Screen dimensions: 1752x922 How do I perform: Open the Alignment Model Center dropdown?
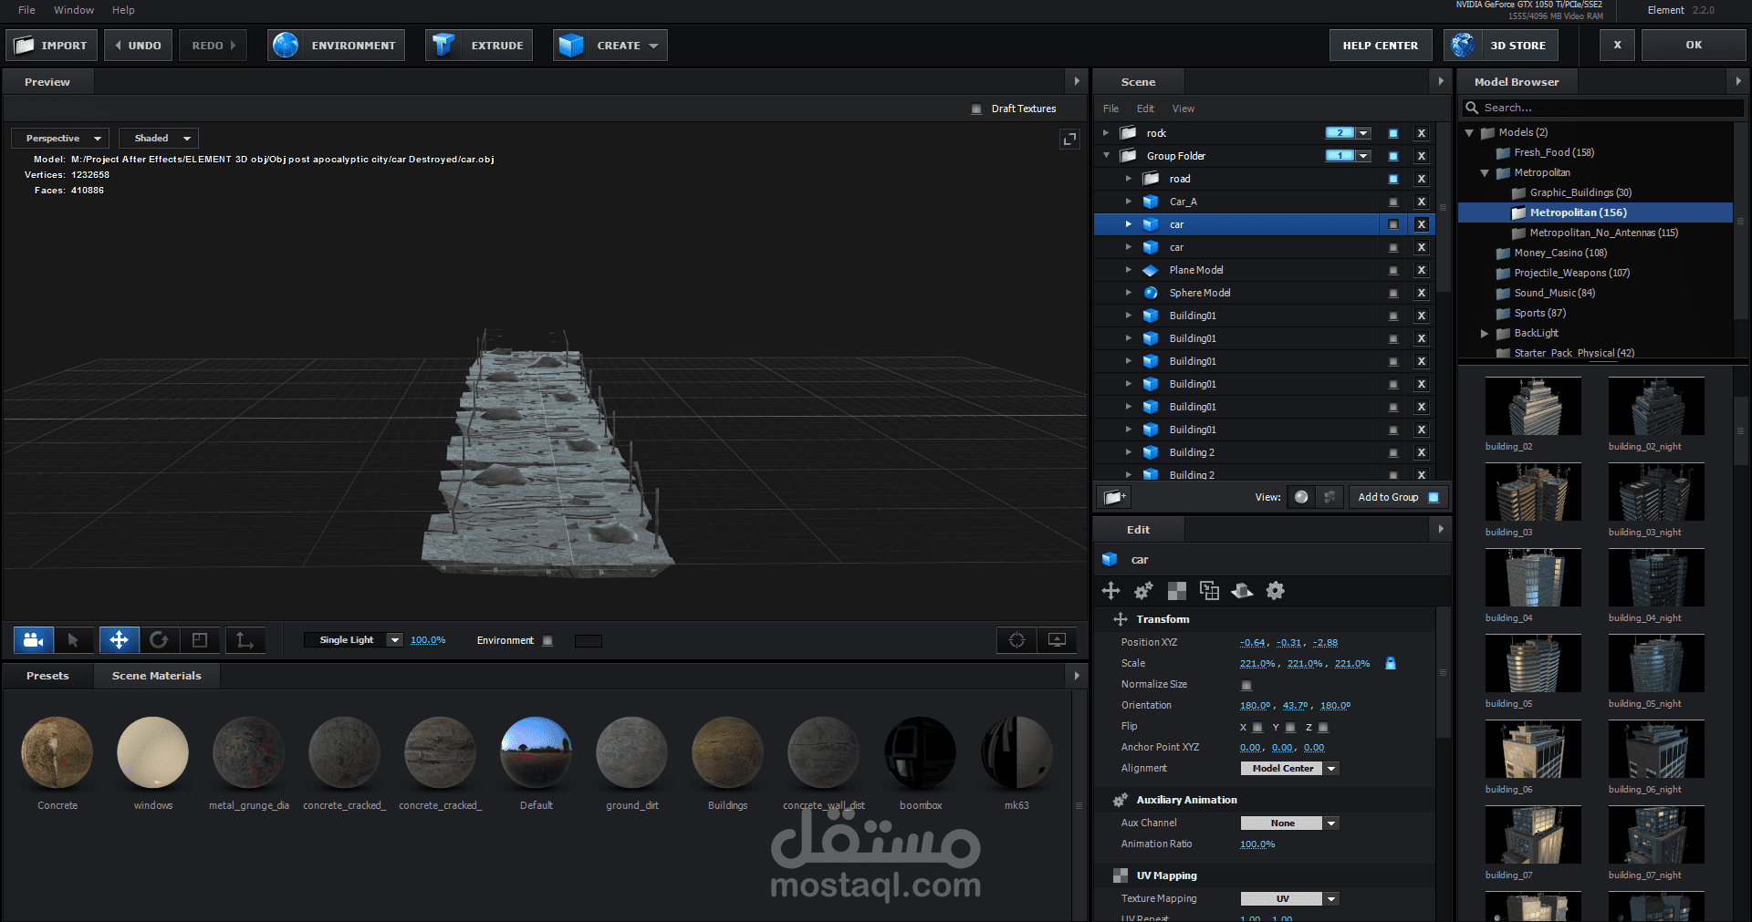[x=1289, y=769]
